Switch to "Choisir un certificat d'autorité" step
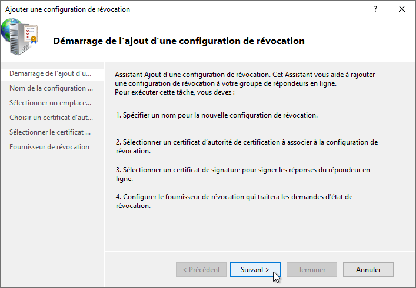416x288 pixels. (51, 118)
